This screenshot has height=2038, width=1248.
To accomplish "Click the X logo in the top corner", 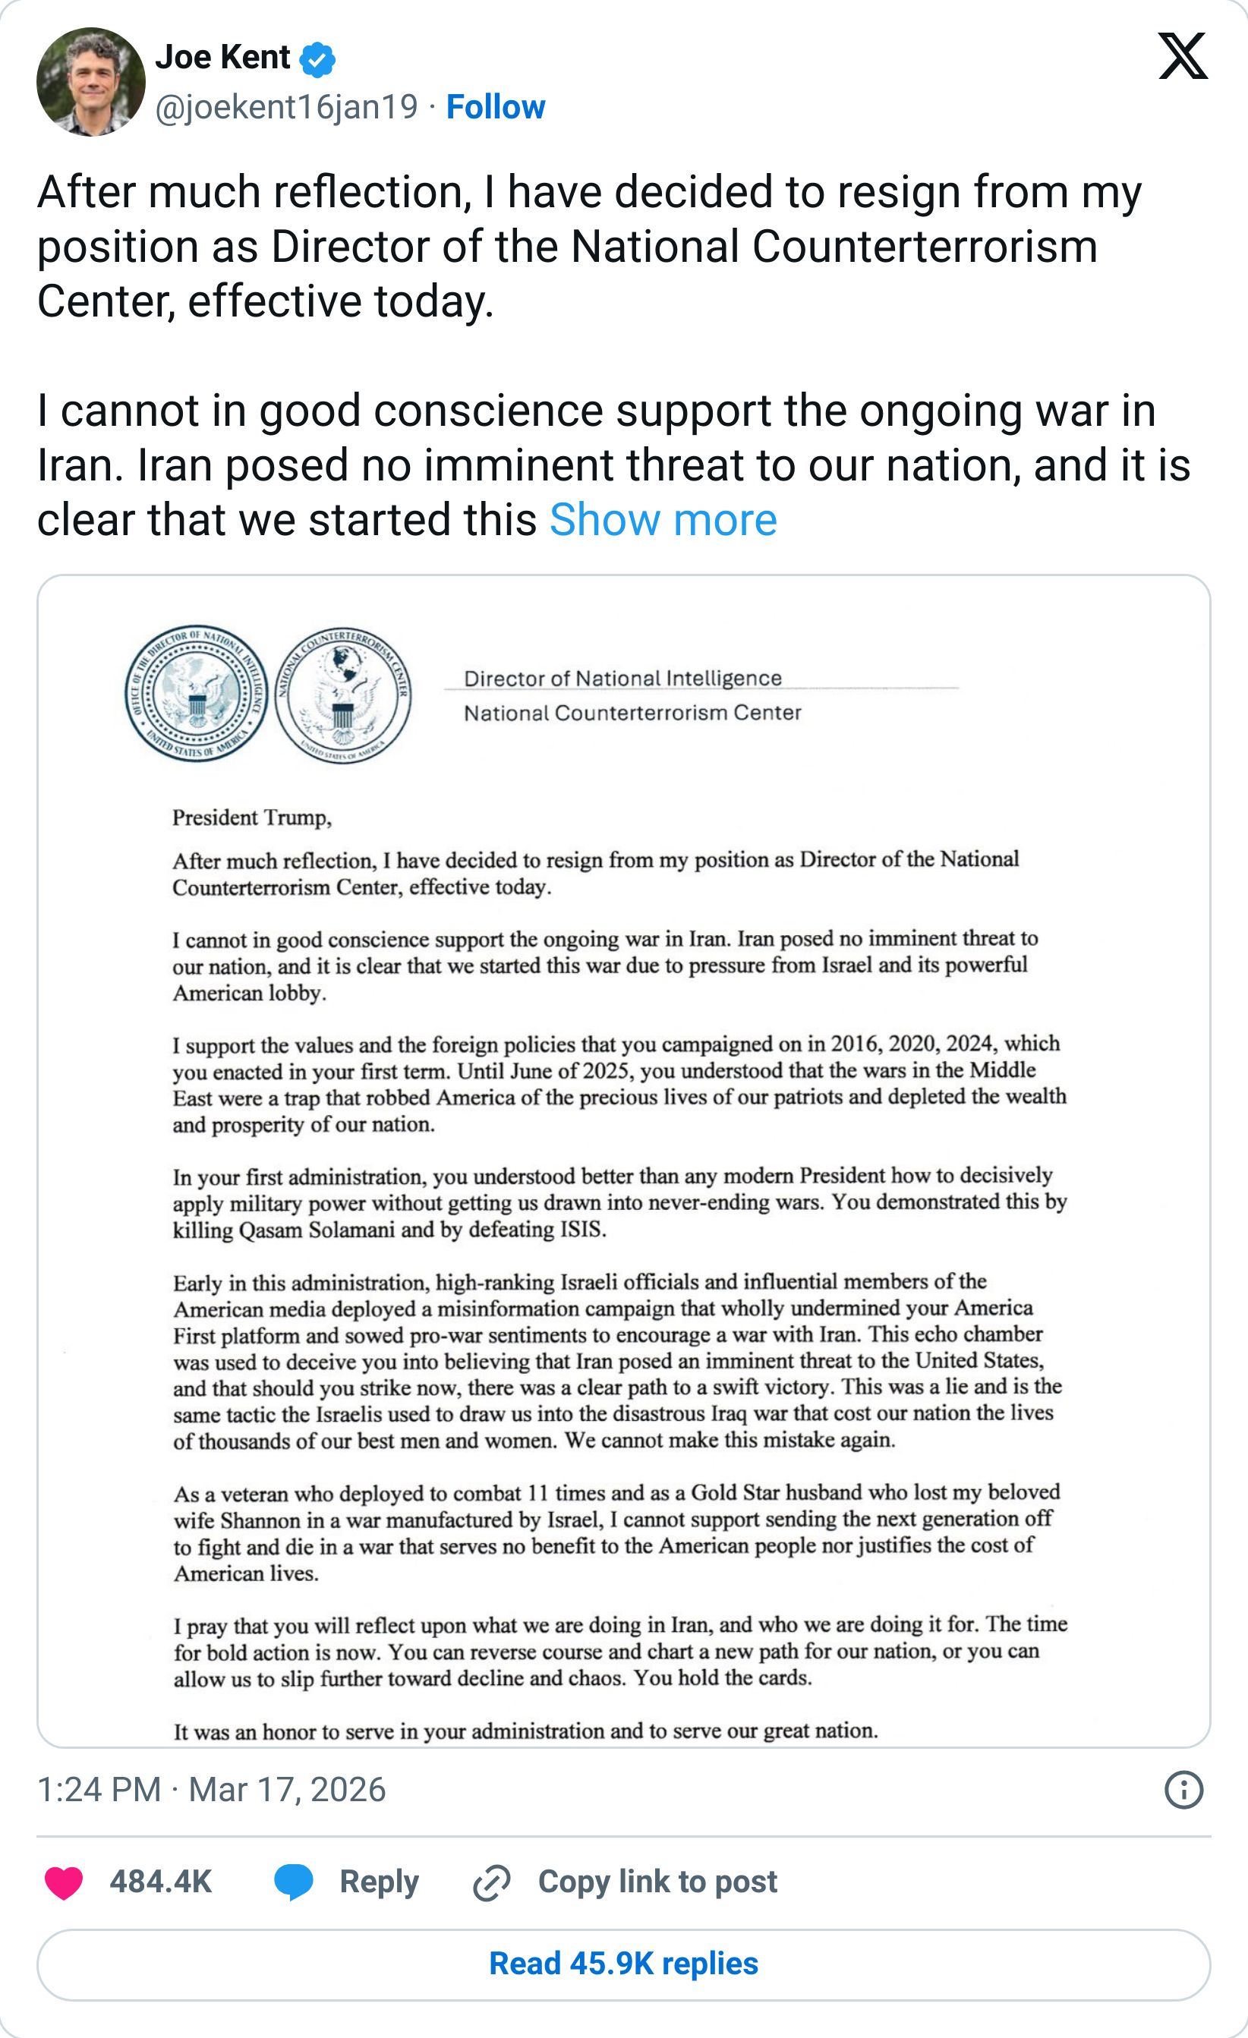I will 1183,56.
